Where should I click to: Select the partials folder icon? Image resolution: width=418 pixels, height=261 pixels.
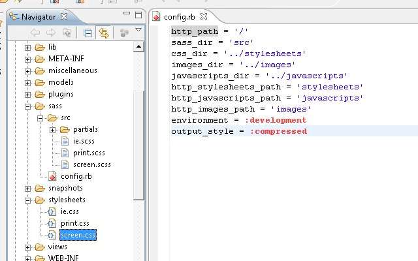[x=65, y=129]
